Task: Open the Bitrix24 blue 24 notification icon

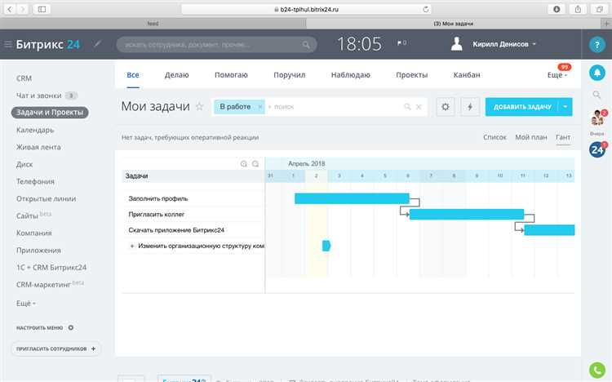Action: tap(596, 149)
